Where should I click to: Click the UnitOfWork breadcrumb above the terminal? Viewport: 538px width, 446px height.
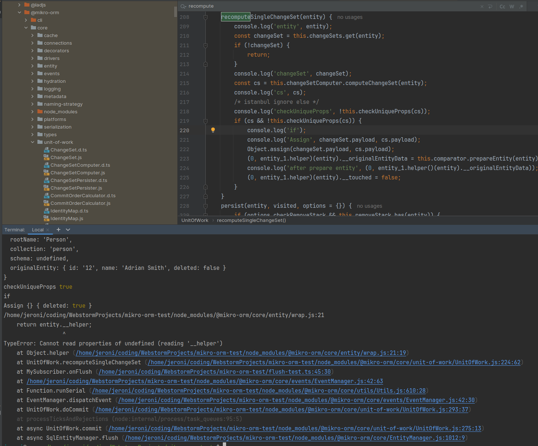[x=195, y=220]
